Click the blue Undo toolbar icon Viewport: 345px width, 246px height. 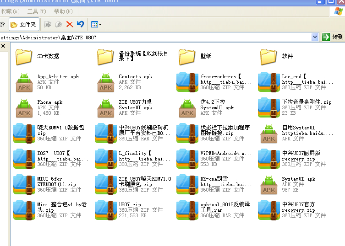[x=81, y=24]
